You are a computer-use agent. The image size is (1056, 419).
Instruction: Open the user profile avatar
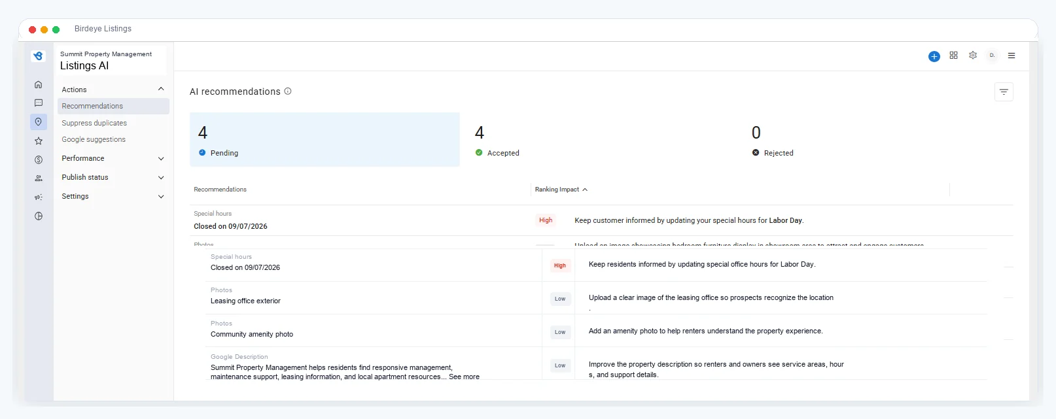(x=992, y=56)
